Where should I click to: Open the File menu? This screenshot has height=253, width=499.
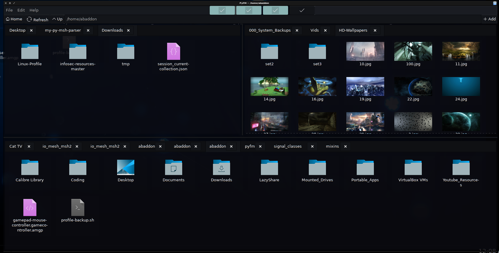[x=9, y=10]
